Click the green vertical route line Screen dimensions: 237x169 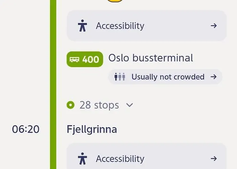pyautogui.click(x=53, y=84)
